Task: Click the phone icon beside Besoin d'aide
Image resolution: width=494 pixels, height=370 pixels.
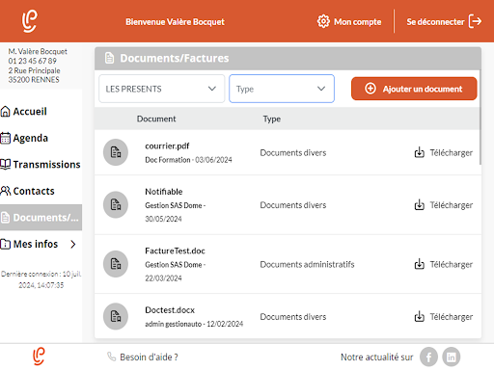Action: tap(111, 357)
